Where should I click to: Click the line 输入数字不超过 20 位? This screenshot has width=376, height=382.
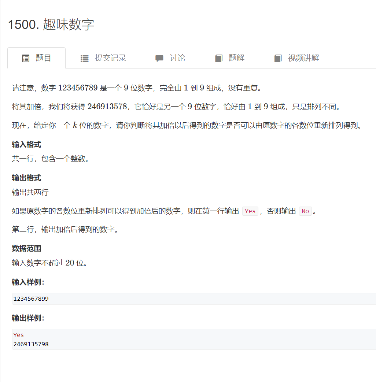click(50, 263)
